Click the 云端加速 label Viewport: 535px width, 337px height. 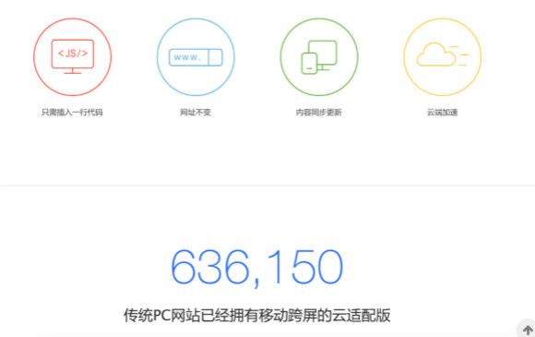443,113
